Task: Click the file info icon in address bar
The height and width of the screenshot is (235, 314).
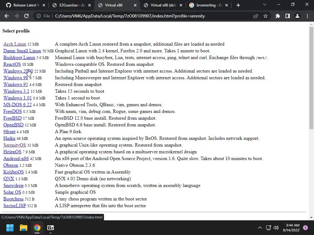Action: (38, 16)
